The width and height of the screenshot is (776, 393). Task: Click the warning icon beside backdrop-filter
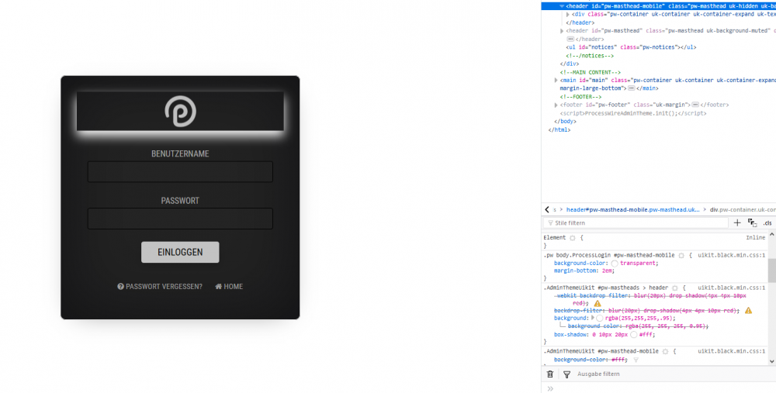(x=748, y=311)
